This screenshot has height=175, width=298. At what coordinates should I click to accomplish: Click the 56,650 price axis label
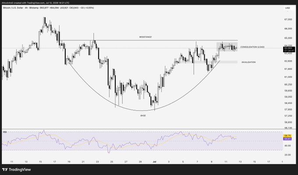click(288, 122)
